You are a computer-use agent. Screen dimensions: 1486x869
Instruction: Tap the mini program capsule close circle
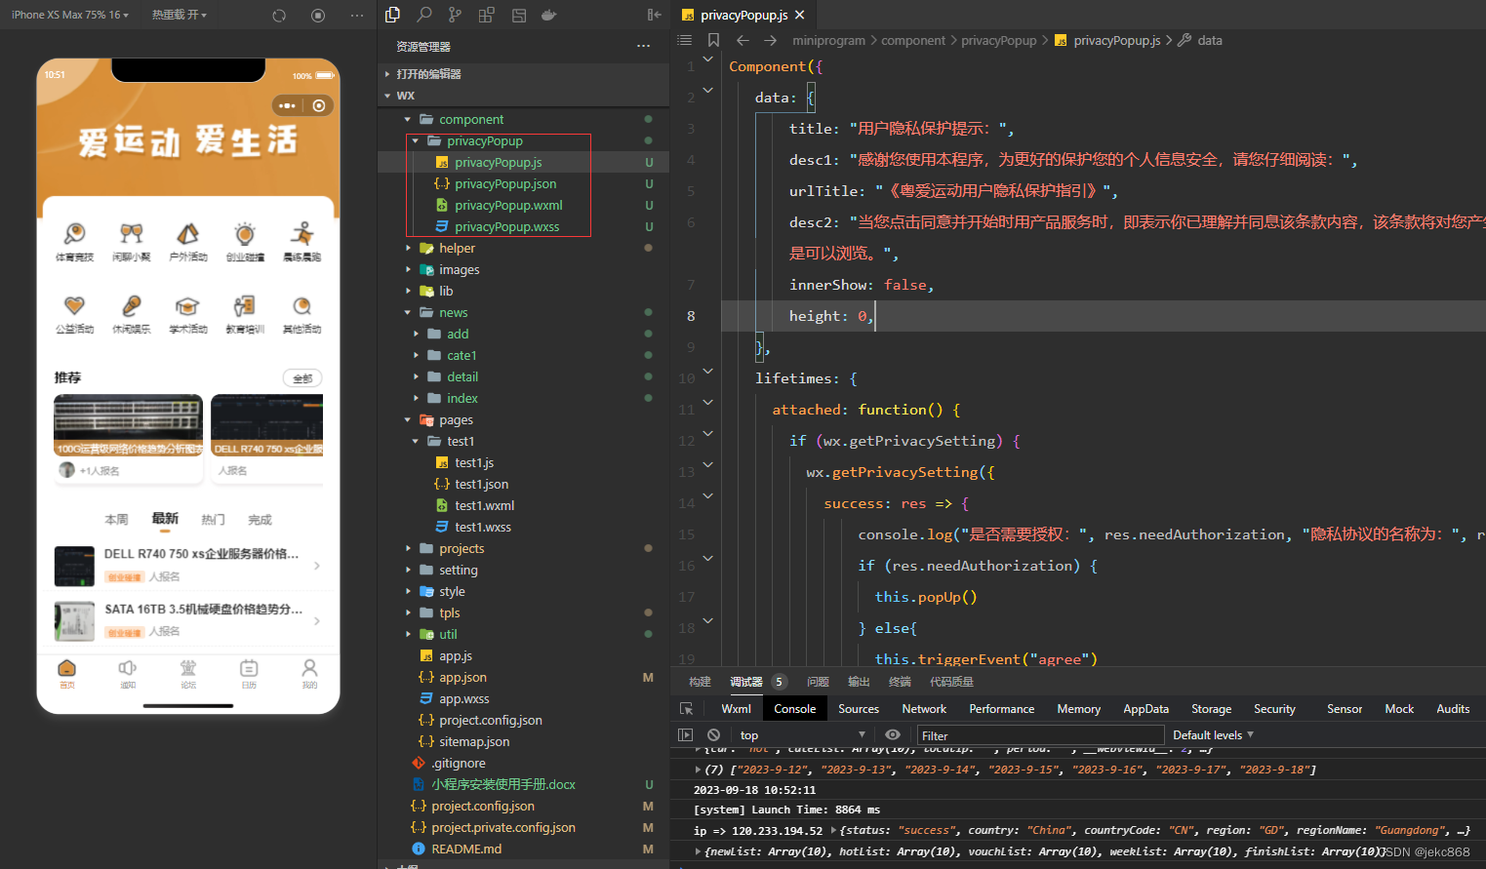click(319, 105)
